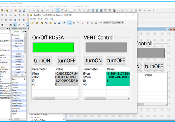Image resolution: width=175 pixels, height=122 pixels.
Task: Expand the FwElmbDo tree item
Action: pos(29,117)
